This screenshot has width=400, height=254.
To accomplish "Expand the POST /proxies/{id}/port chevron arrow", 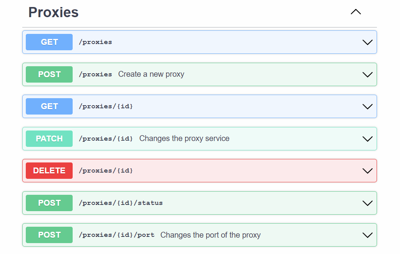I will point(367,235).
